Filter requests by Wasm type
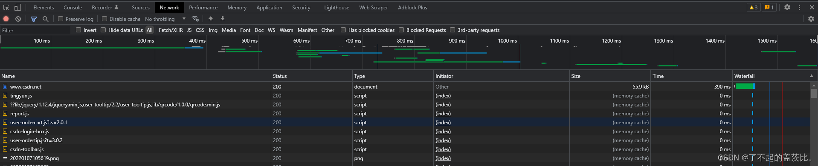 click(286, 30)
